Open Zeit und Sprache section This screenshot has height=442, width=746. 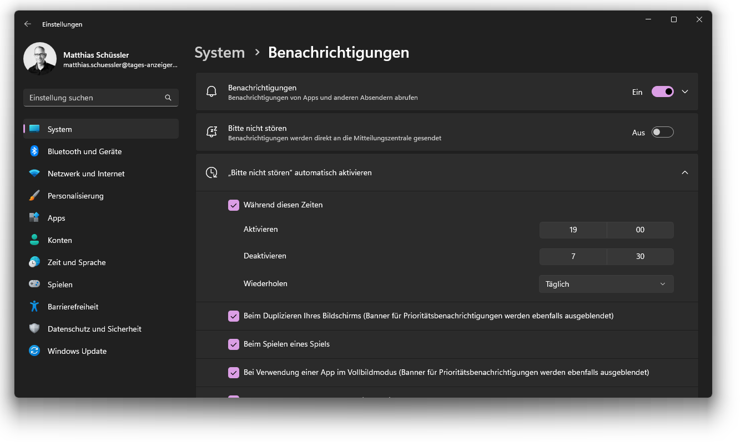point(77,262)
